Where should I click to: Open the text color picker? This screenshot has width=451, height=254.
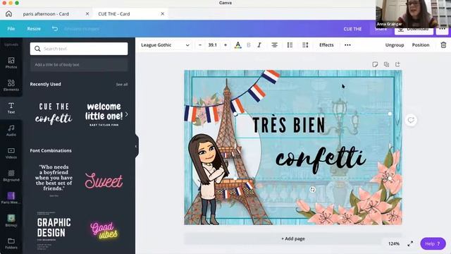coord(238,45)
